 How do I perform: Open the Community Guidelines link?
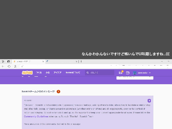click(x=36, y=116)
